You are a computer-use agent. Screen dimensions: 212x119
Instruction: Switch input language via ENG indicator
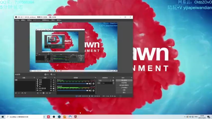pyautogui.click(x=196, y=117)
